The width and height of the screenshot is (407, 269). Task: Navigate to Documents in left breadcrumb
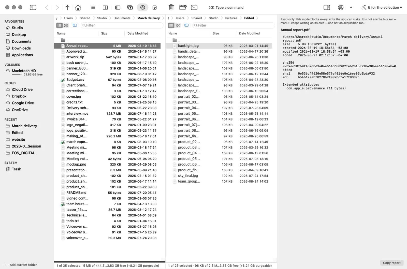tap(122, 18)
